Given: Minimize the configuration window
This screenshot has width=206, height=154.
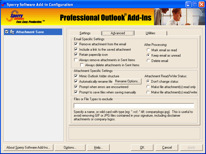Looking at the screenshot, I should tap(188, 5).
